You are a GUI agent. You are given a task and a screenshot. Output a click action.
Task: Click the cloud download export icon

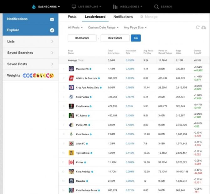(x=203, y=28)
